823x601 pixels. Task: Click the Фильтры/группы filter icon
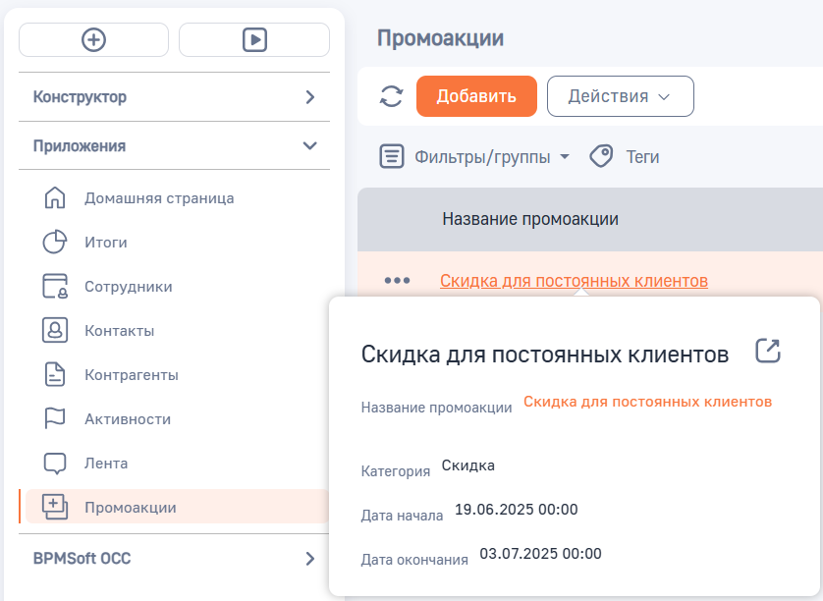pos(392,156)
